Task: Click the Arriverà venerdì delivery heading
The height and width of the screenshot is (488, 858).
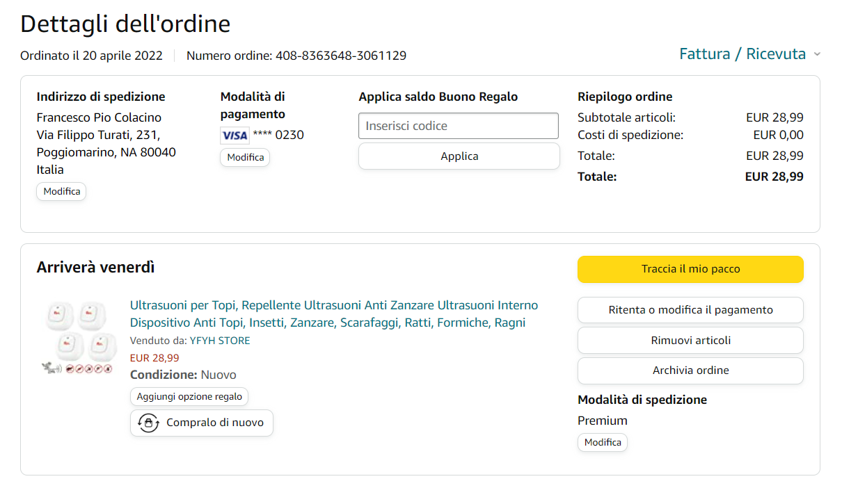Action: tap(95, 267)
